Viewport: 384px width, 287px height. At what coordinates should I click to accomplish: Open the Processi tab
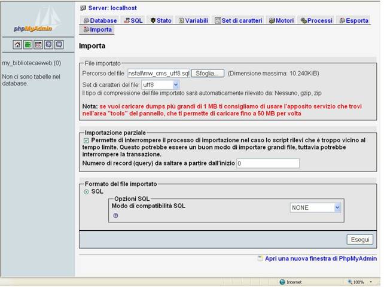316,20
